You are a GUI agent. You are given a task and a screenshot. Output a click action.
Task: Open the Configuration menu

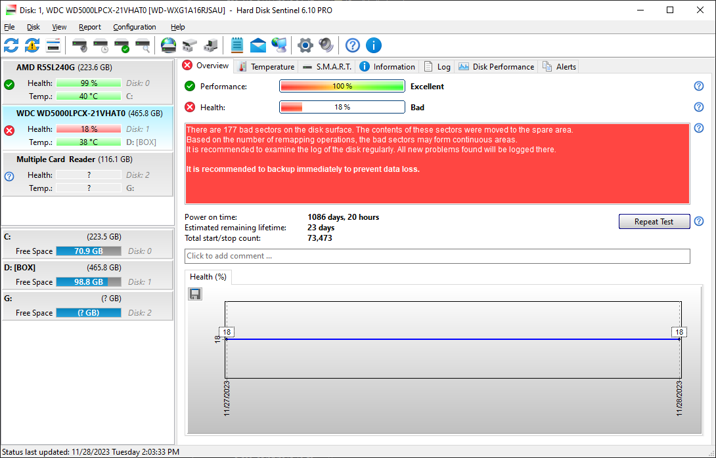pos(134,27)
